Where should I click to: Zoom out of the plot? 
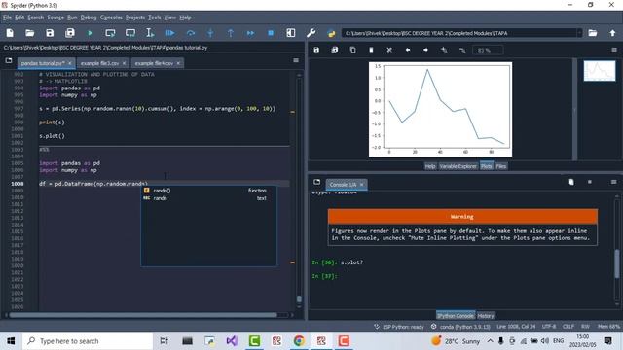click(462, 50)
